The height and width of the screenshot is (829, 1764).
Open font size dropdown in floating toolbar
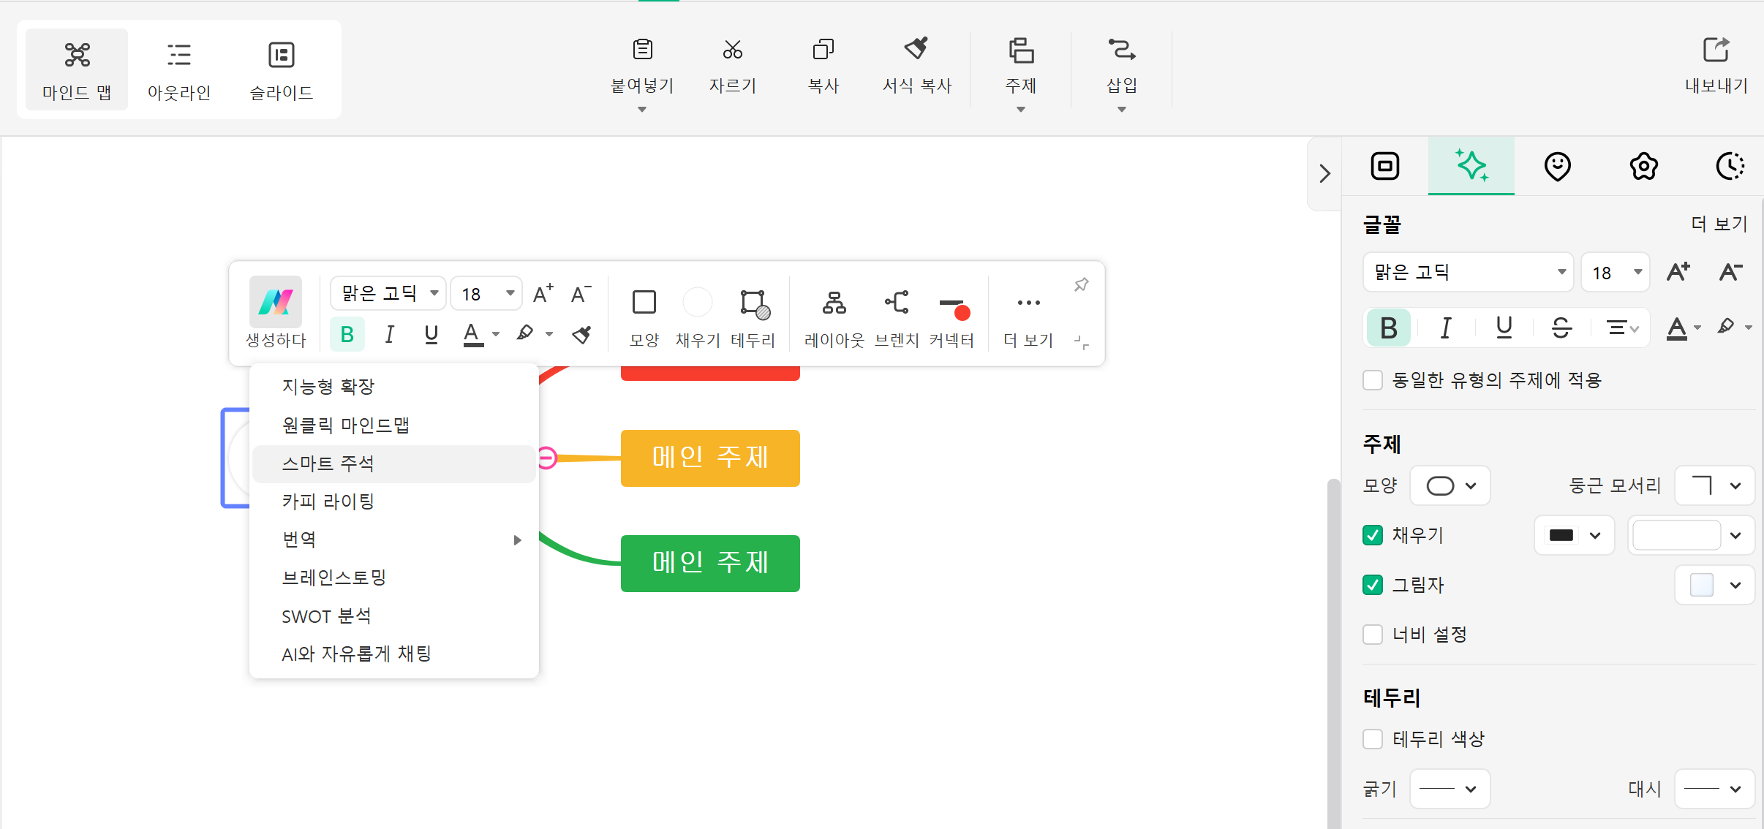click(x=486, y=294)
